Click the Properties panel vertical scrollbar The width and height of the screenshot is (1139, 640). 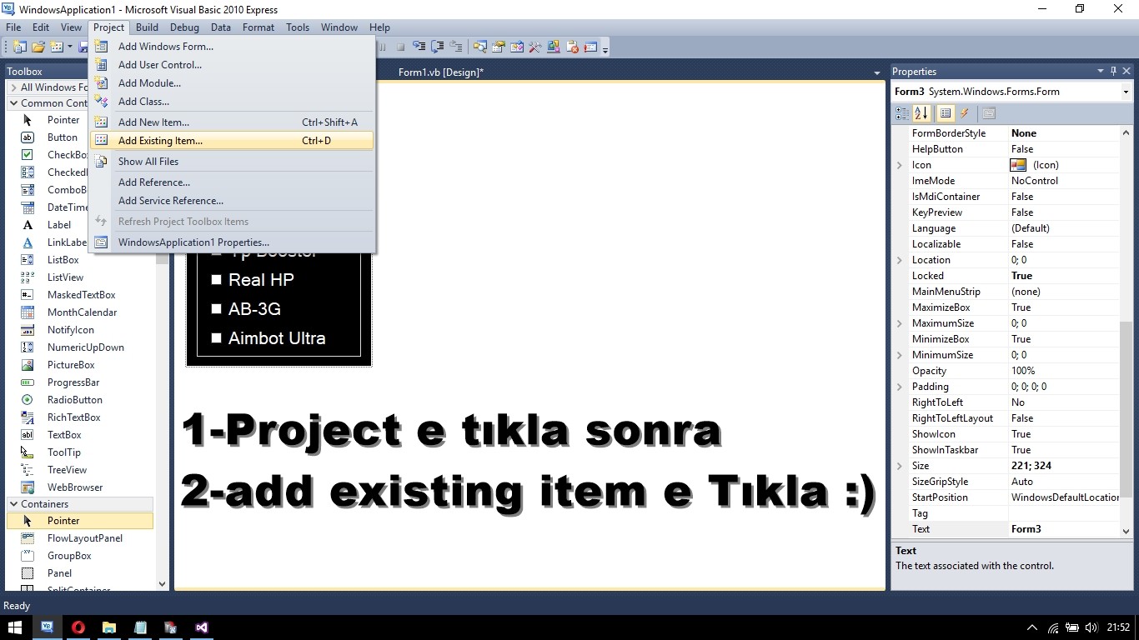coord(1126,331)
